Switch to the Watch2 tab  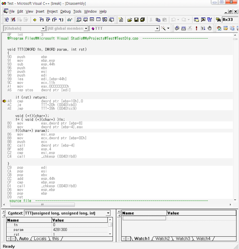[x=163, y=239]
